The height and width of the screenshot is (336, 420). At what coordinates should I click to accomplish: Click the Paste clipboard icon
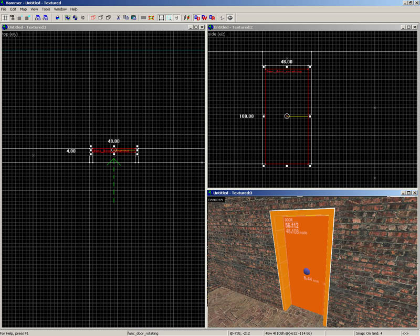(x=133, y=18)
